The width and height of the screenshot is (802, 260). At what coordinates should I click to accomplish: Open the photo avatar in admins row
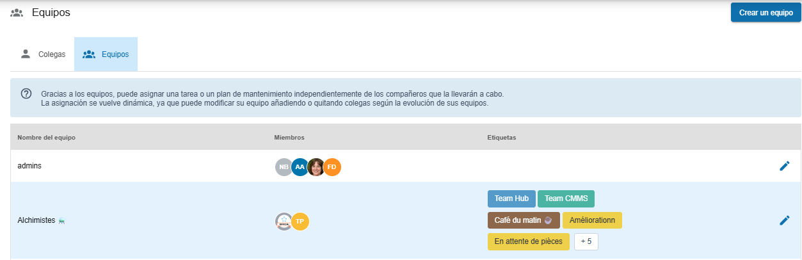tap(316, 167)
